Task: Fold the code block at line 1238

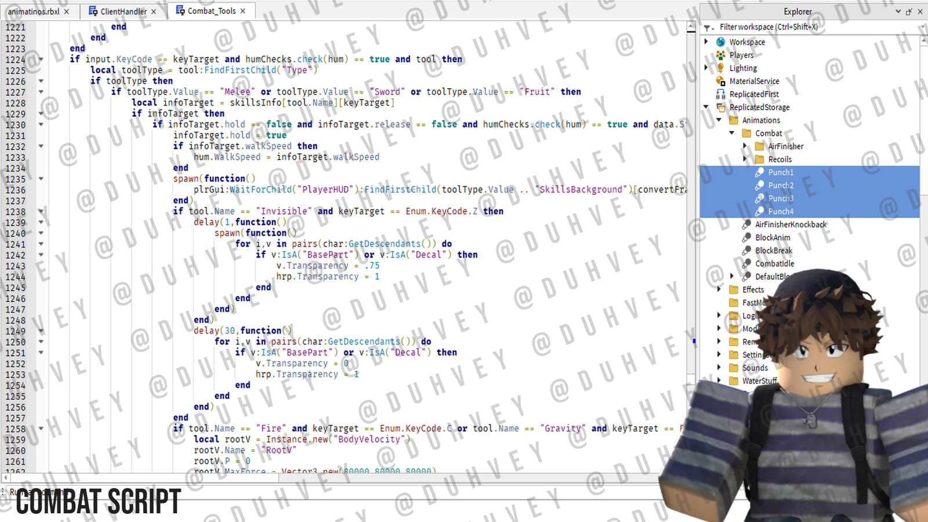Action: [x=41, y=212]
